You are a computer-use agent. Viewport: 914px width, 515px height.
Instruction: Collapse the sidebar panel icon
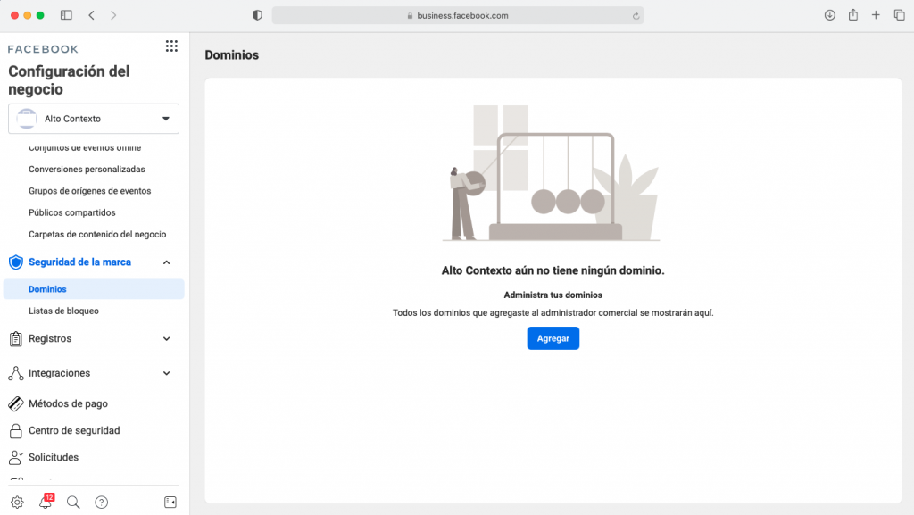point(170,502)
